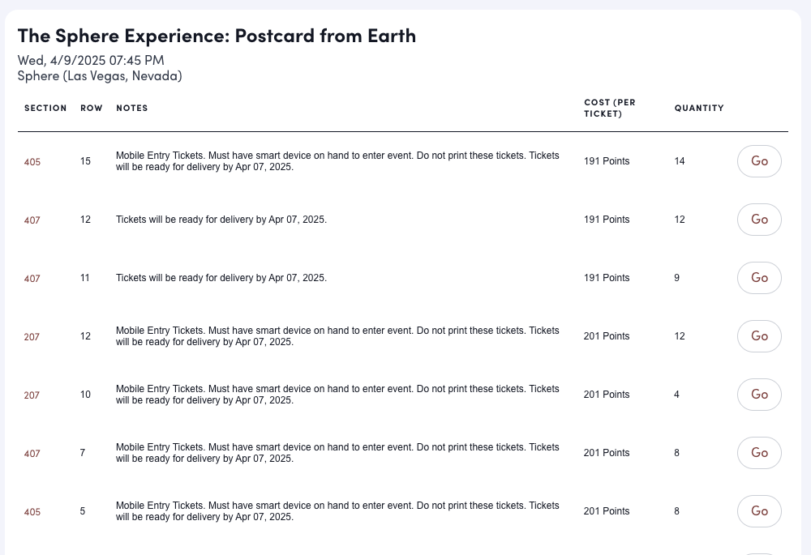811x555 pixels.
Task: Select Go for section 407 row 11
Action: click(x=759, y=278)
